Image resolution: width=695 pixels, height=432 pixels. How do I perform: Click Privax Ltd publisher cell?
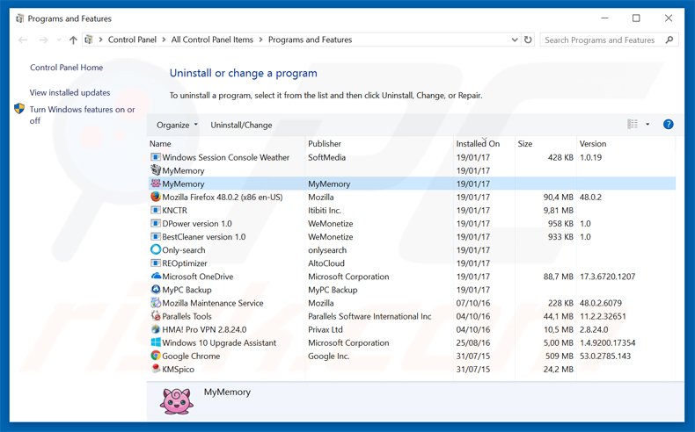click(326, 329)
